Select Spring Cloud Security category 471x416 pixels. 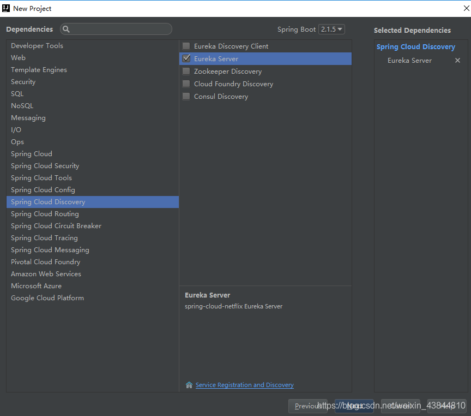93,166
